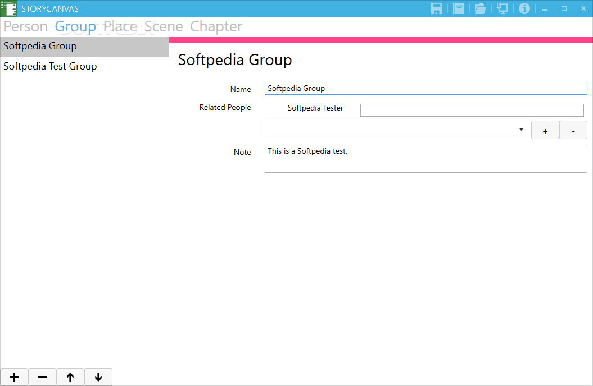Switch to the Person tab
This screenshot has width=593, height=386.
pos(26,26)
